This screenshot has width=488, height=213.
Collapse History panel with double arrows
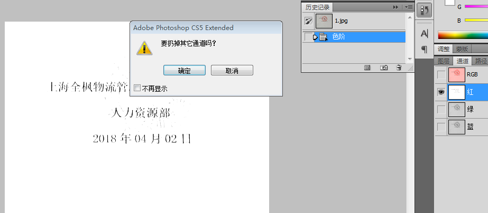point(395,7)
